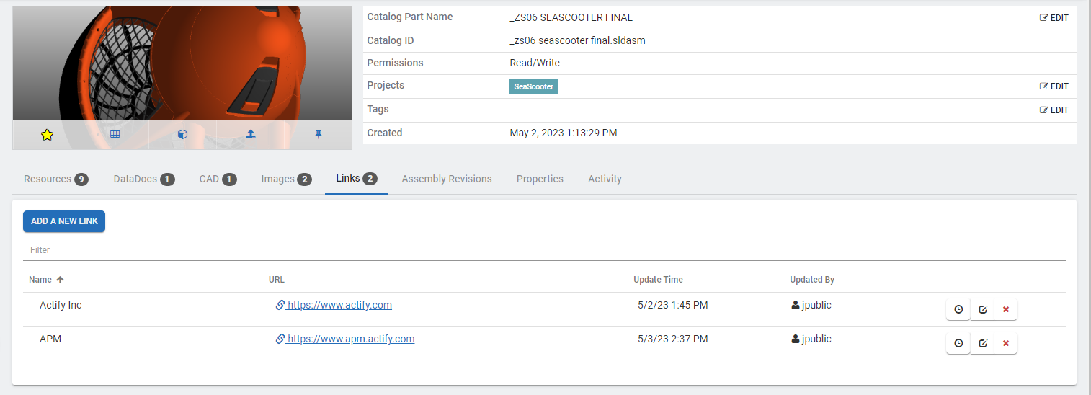Delete the APM link with red X
1091x395 pixels.
[1006, 343]
